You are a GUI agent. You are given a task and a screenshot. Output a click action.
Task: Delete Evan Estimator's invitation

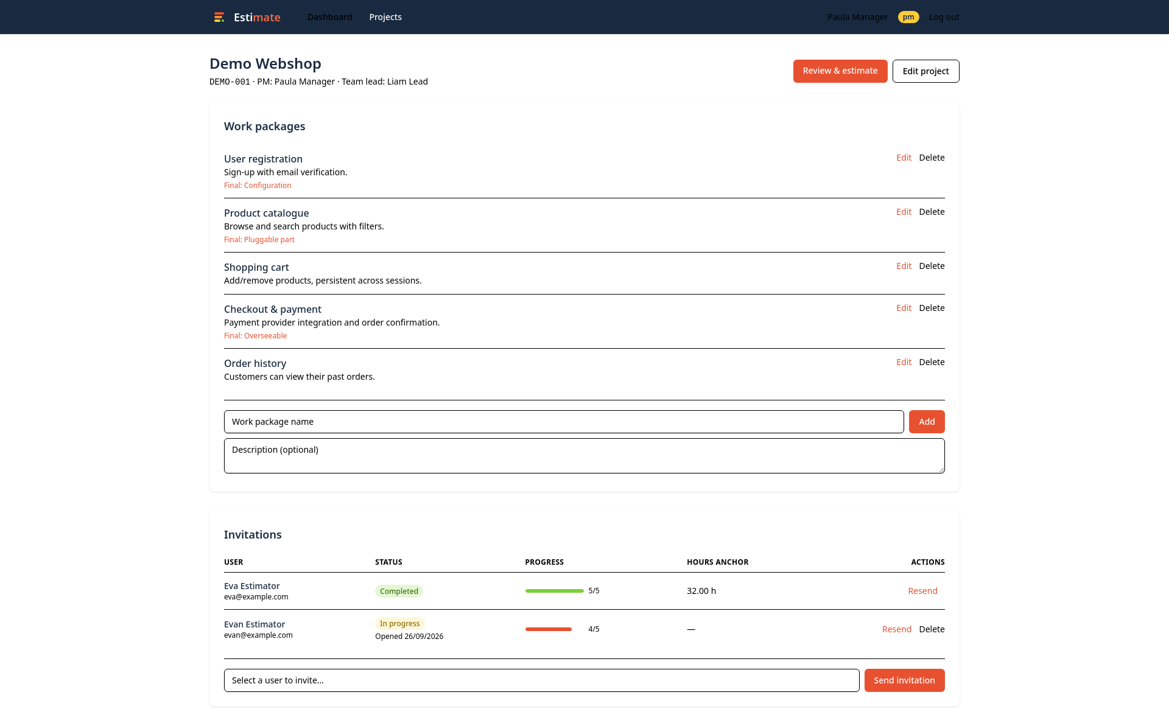932,629
